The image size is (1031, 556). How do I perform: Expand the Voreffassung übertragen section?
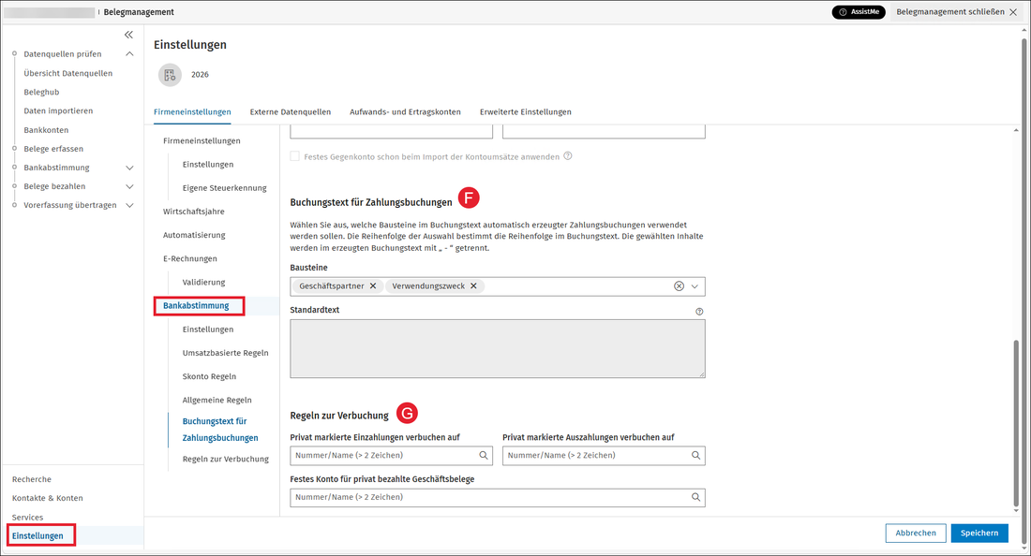click(129, 206)
